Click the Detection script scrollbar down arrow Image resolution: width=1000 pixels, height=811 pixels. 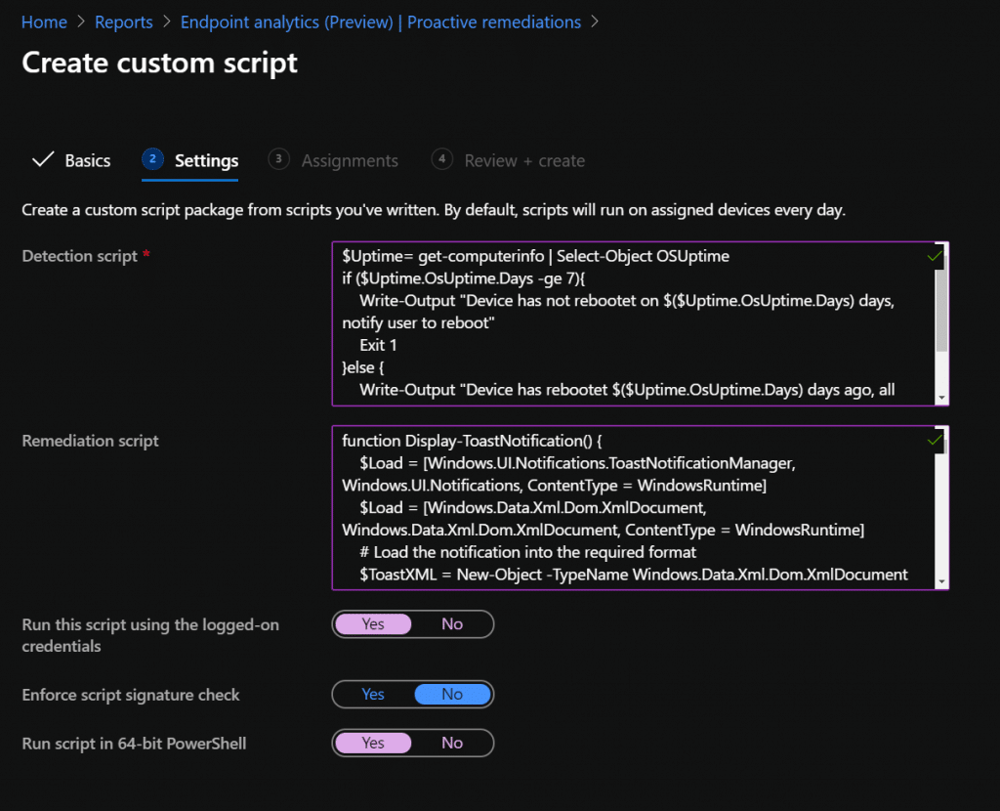[939, 395]
